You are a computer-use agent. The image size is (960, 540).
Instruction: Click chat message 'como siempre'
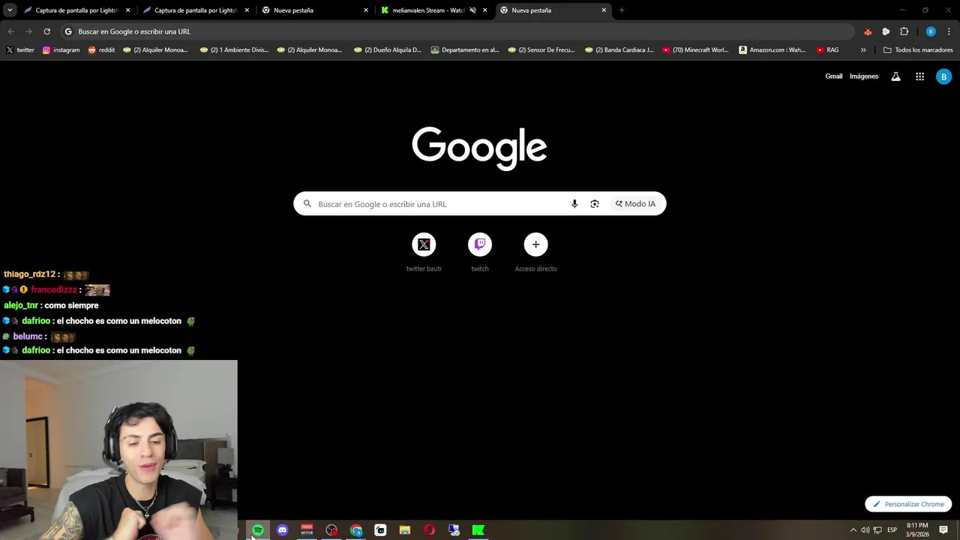click(x=71, y=305)
